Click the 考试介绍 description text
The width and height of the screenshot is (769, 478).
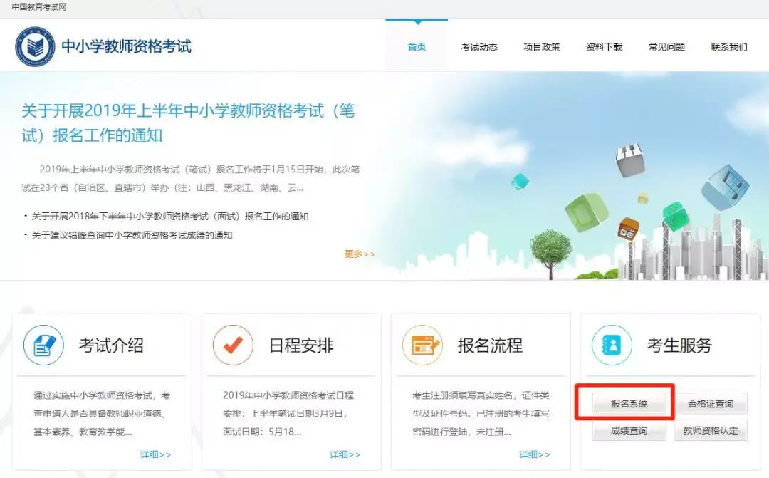point(102,414)
